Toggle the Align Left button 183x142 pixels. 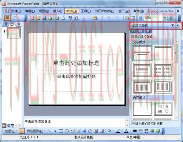tap(7, 18)
